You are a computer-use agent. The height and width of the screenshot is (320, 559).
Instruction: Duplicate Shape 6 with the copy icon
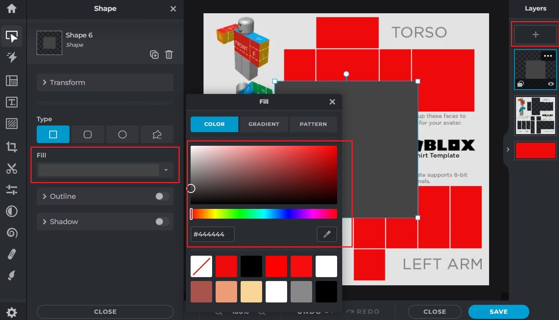pos(154,55)
